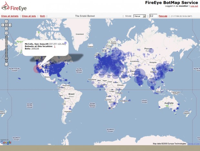Open Show all botnets link
Viewport: 200px width, 151px height.
[10, 16]
